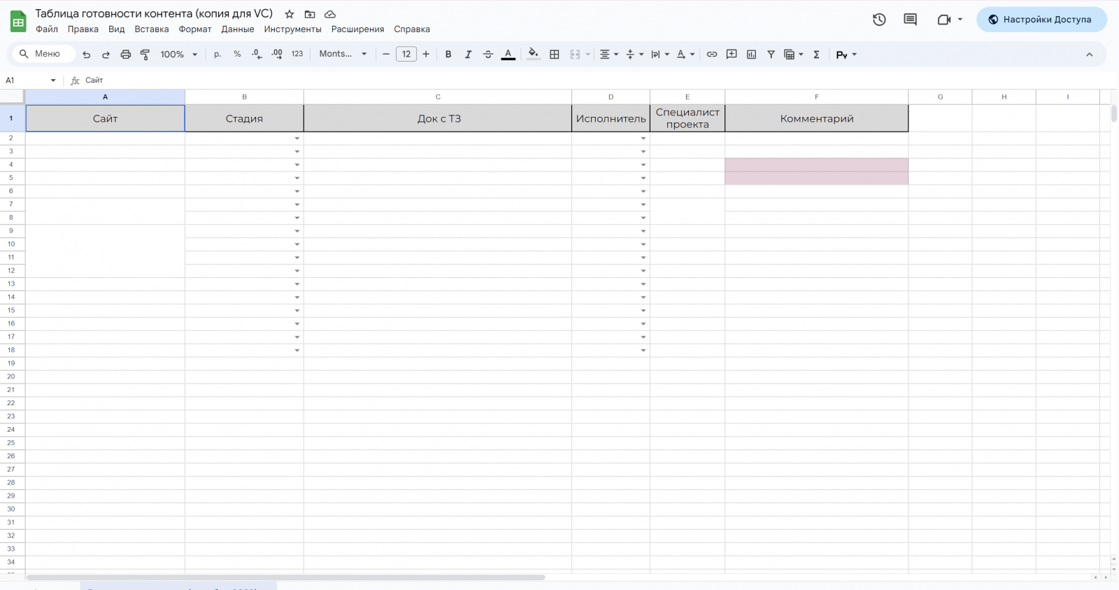This screenshot has height=590, width=1119.
Task: Open the text rotation dropdown
Action: (685, 55)
